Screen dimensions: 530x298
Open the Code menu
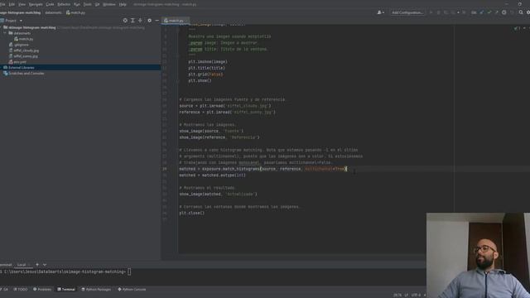pyautogui.click(x=50, y=4)
